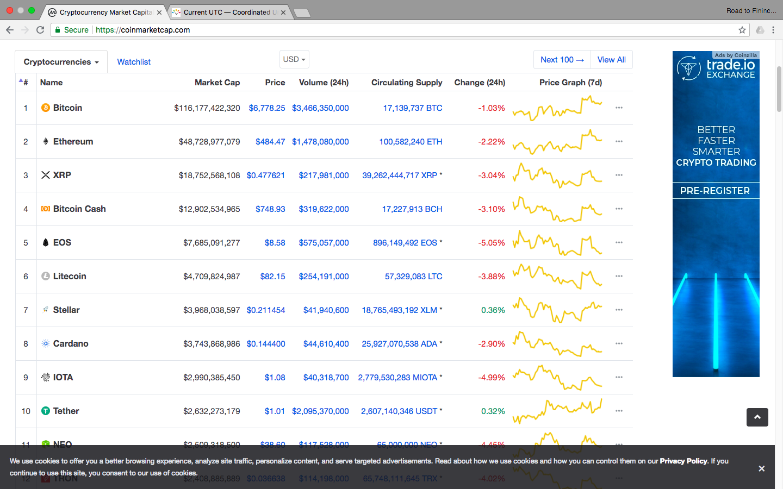Close the Cryptocurrency Market Capitalizations tab
Viewport: 783px width, 489px height.
(159, 12)
